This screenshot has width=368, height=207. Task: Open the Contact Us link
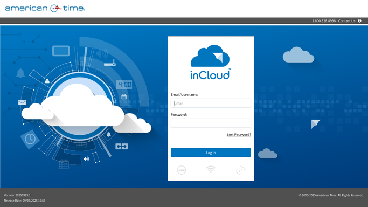pyautogui.click(x=346, y=21)
